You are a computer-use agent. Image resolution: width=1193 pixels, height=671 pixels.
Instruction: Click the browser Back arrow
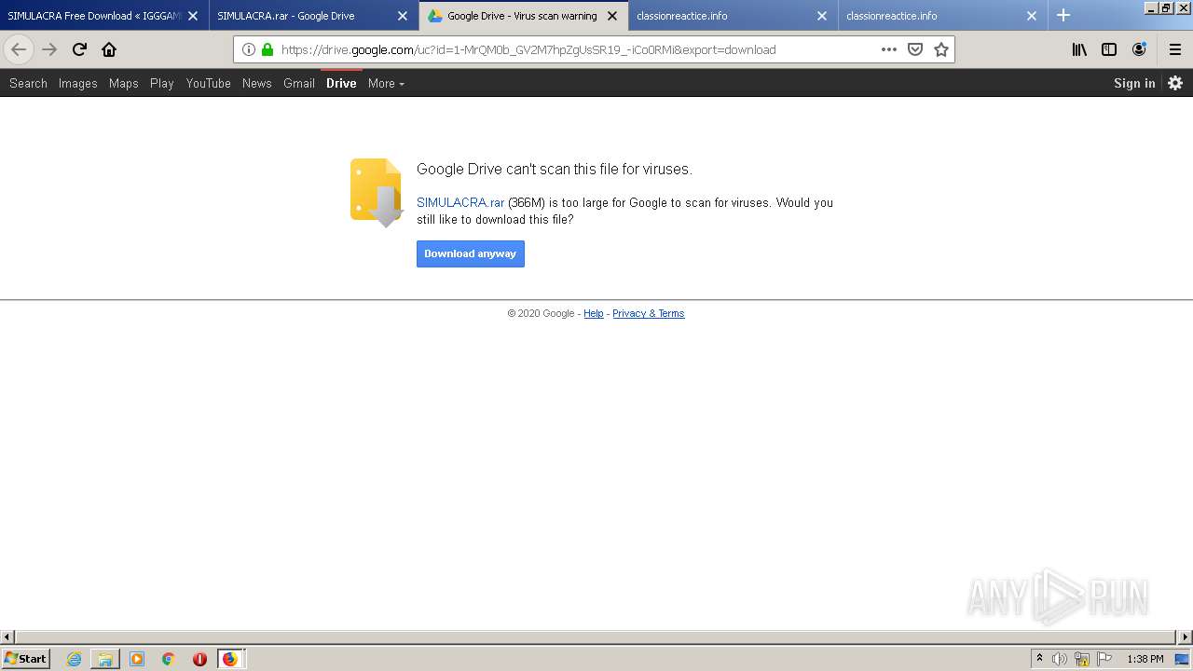[19, 49]
